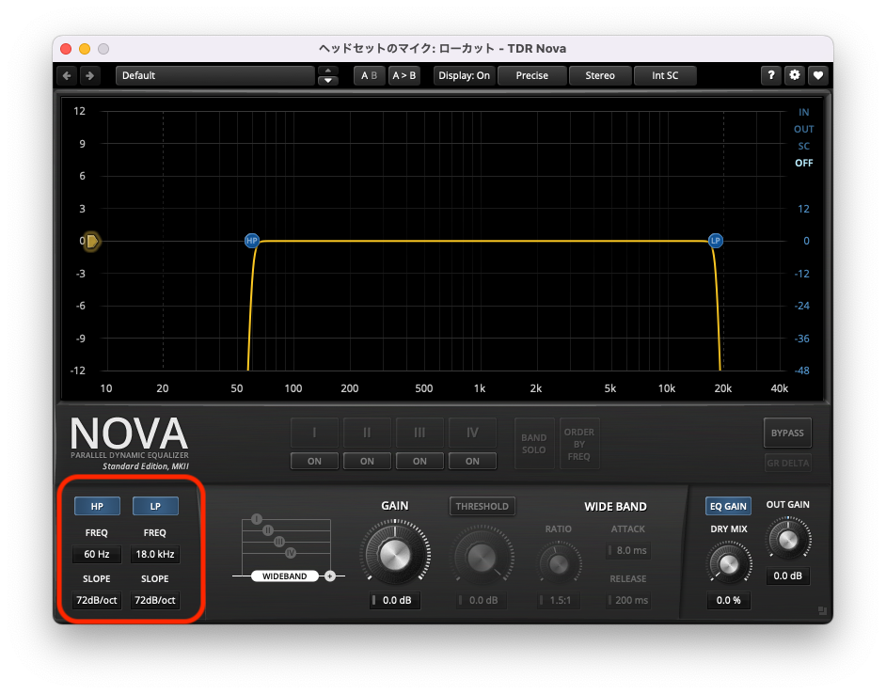
Task: Toggle band I ON button
Action: 314,461
